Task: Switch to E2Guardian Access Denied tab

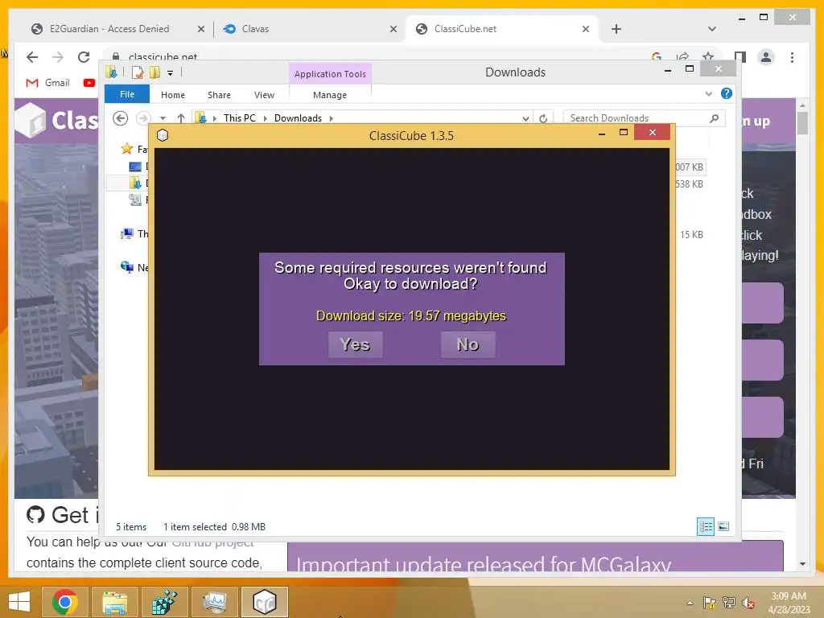Action: coord(109,29)
